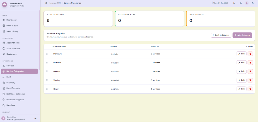Click the drag handle for Other row
Viewport: 258px width, 122px height.
coord(47,89)
